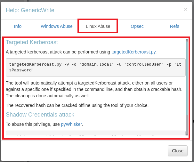Image resolution: width=194 pixels, height=162 pixels.
Task: Go to the Refs tab
Action: coord(174,26)
